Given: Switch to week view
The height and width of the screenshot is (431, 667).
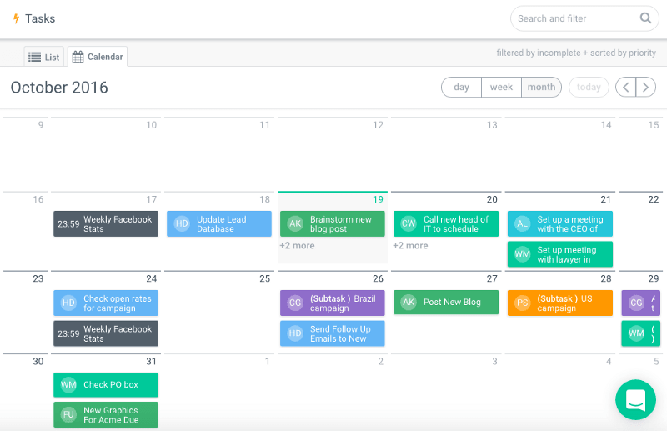Looking at the screenshot, I should point(501,87).
